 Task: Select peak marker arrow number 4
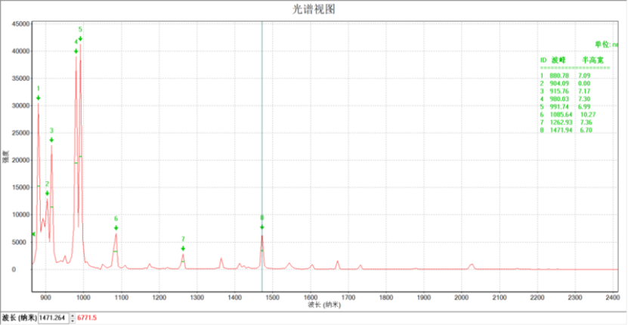pyautogui.click(x=76, y=51)
